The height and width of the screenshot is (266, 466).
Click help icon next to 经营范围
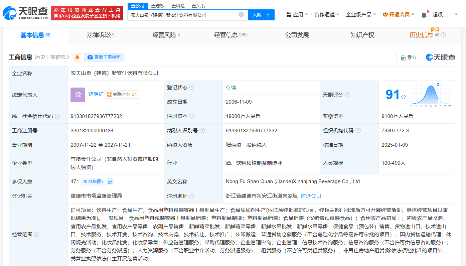click(x=37, y=235)
